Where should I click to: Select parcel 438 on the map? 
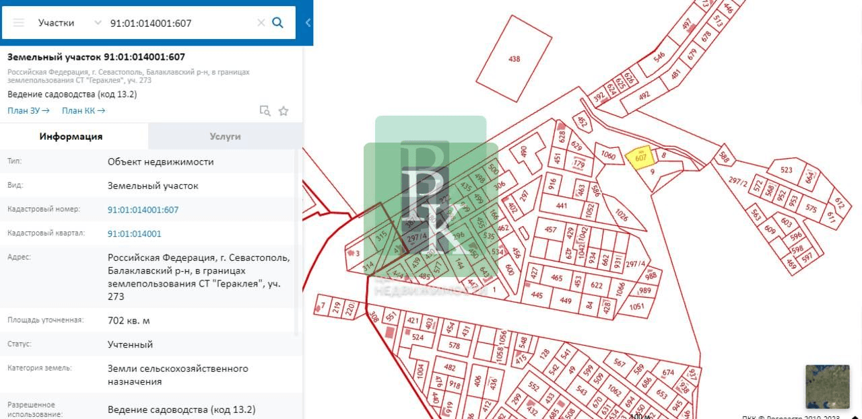pyautogui.click(x=514, y=59)
